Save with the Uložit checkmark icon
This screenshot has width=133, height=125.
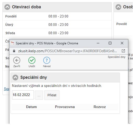32,60
